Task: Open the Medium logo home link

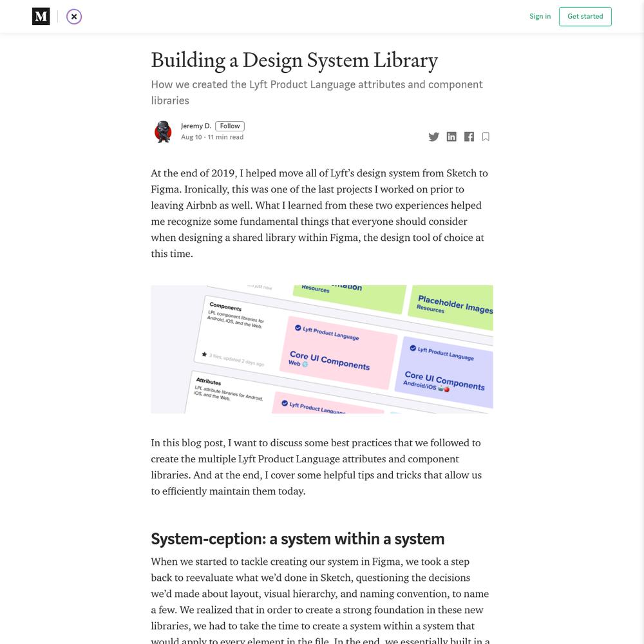Action: pos(41,17)
